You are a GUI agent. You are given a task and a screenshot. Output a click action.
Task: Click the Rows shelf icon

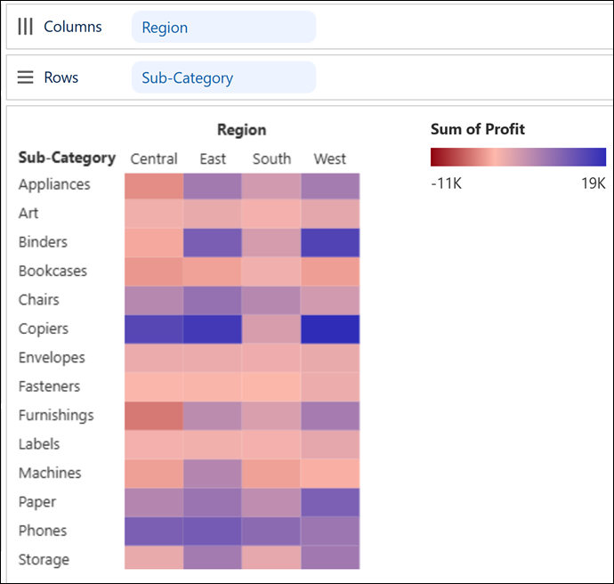tap(25, 77)
